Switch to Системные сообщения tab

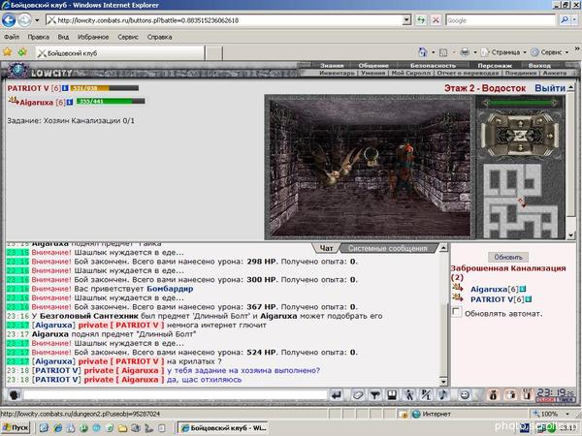(x=387, y=248)
